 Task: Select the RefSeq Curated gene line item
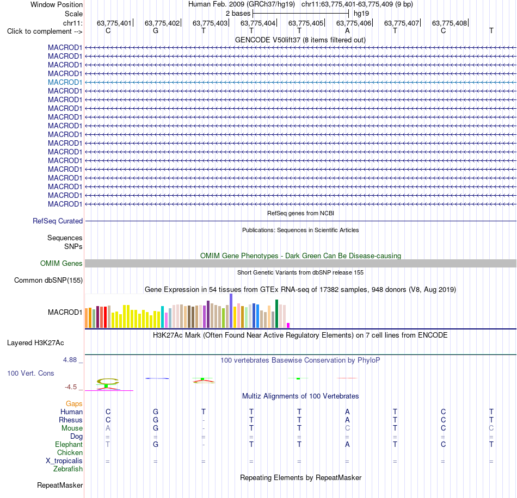(x=300, y=221)
